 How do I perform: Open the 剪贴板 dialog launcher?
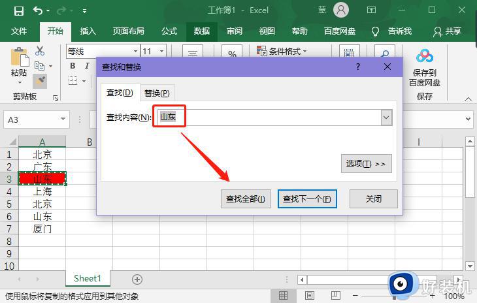point(56,98)
